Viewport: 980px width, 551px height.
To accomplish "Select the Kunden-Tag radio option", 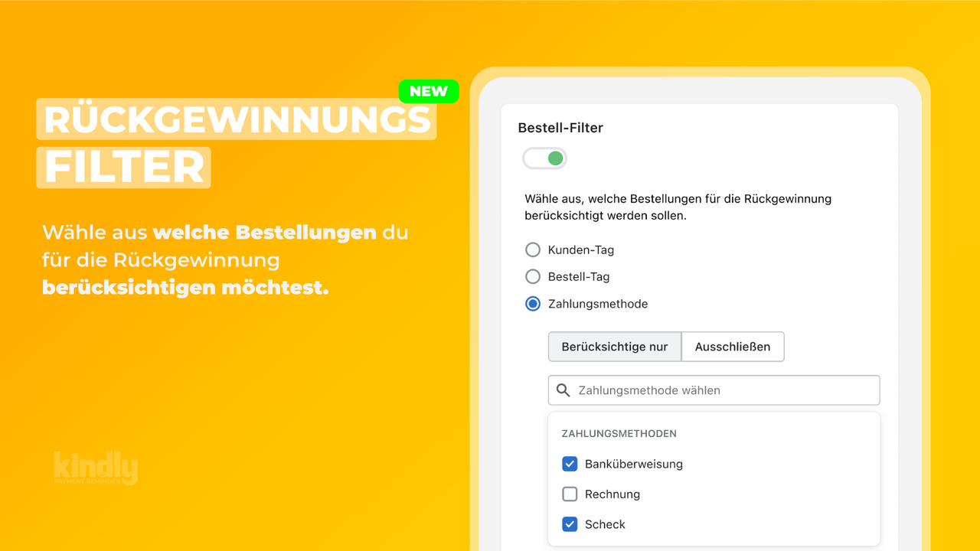I will (x=533, y=249).
